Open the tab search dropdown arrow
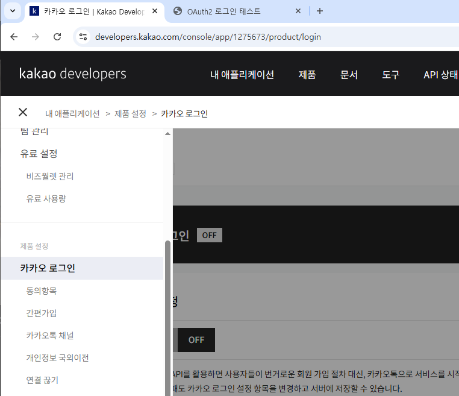Screen dimensions: 459x396 [13, 11]
